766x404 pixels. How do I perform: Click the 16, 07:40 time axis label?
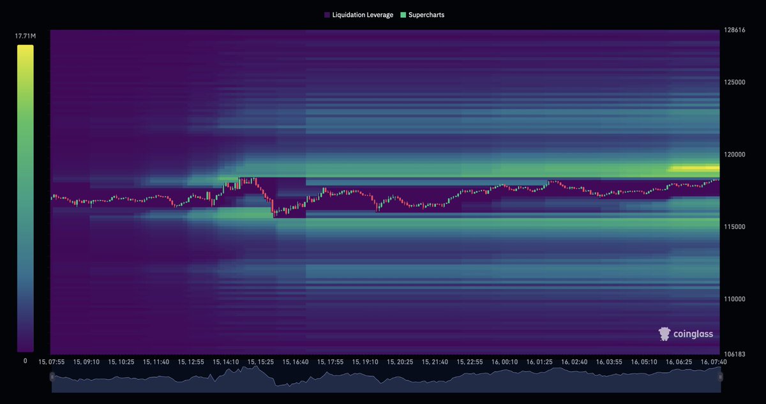tap(714, 362)
